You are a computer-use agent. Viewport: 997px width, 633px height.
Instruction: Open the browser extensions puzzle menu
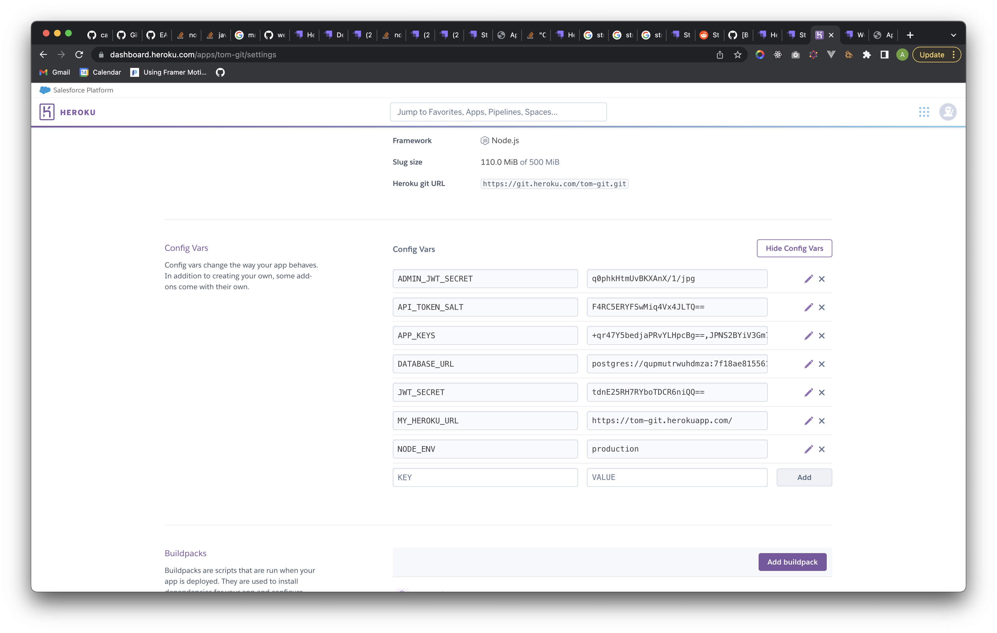tap(867, 54)
